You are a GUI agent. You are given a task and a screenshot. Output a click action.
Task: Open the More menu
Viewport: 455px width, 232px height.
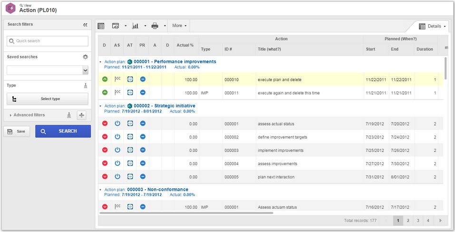179,26
